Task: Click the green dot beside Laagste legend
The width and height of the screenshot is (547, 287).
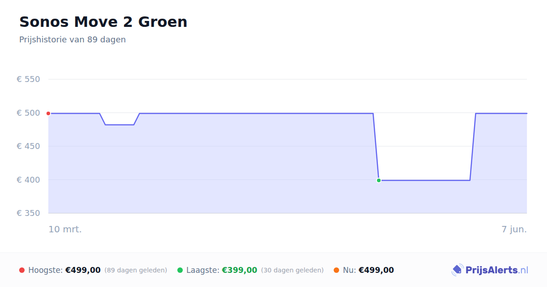Action: pos(180,270)
